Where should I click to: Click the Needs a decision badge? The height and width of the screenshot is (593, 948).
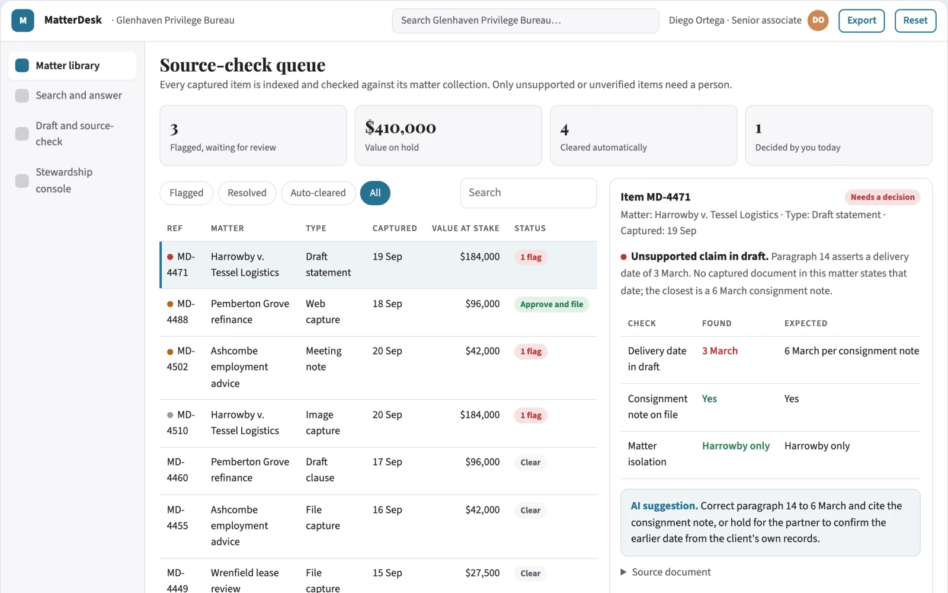(882, 197)
